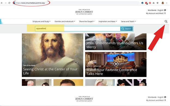Screen dimensions: 170x106
Task: Open the Chrome three-dot menu
Action: (x=167, y=3)
